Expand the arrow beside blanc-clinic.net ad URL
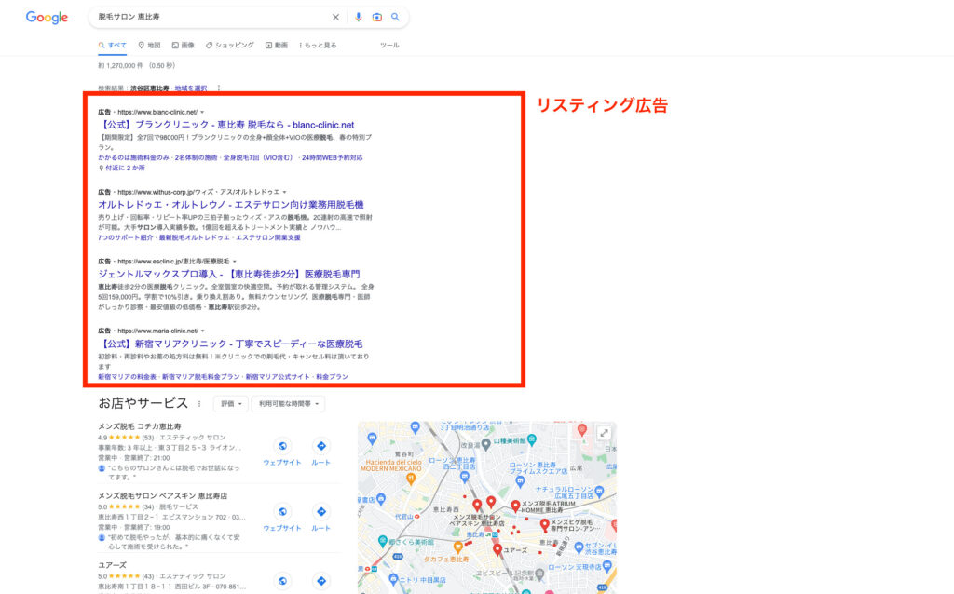 tap(202, 112)
